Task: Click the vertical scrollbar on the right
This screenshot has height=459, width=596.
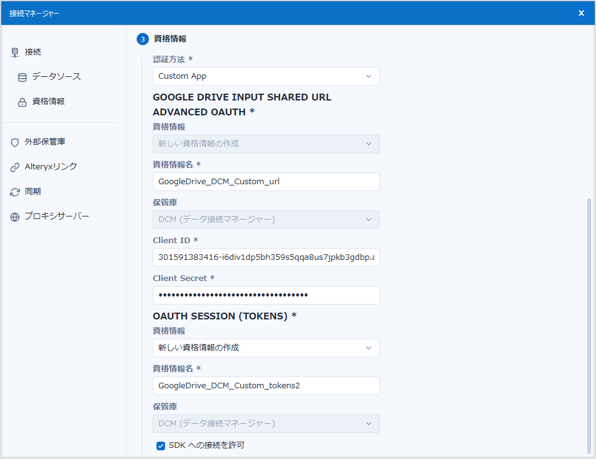Action: pos(589,323)
